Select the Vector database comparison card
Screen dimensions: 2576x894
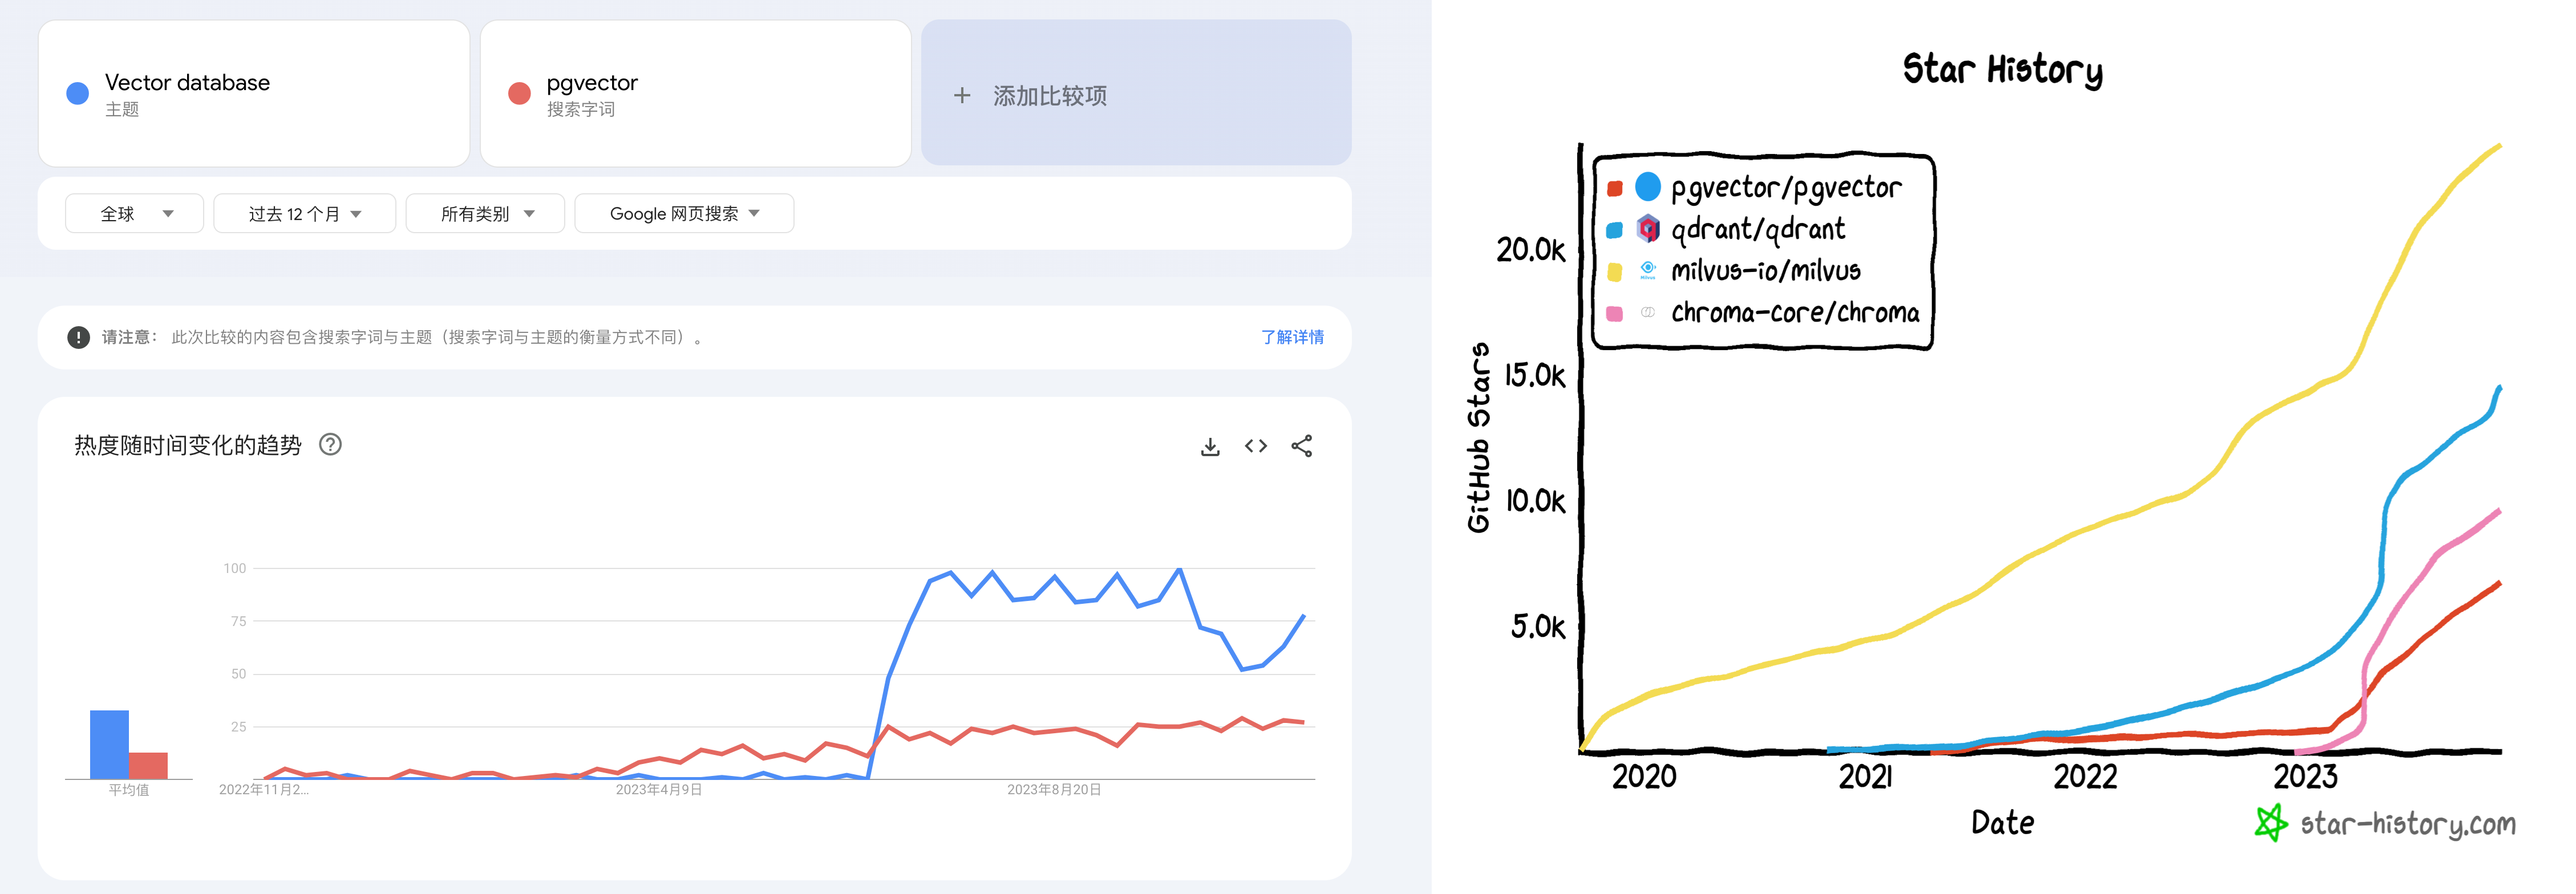click(x=253, y=92)
